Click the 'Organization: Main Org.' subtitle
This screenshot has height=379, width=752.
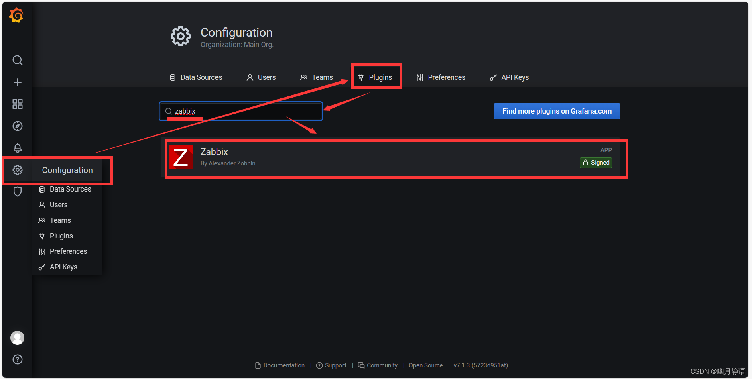(237, 45)
